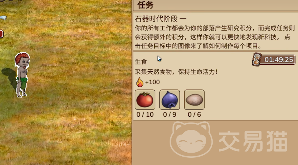Click the 01:49:25 countdown timer
This screenshot has height=165, width=298.
[x=279, y=60]
